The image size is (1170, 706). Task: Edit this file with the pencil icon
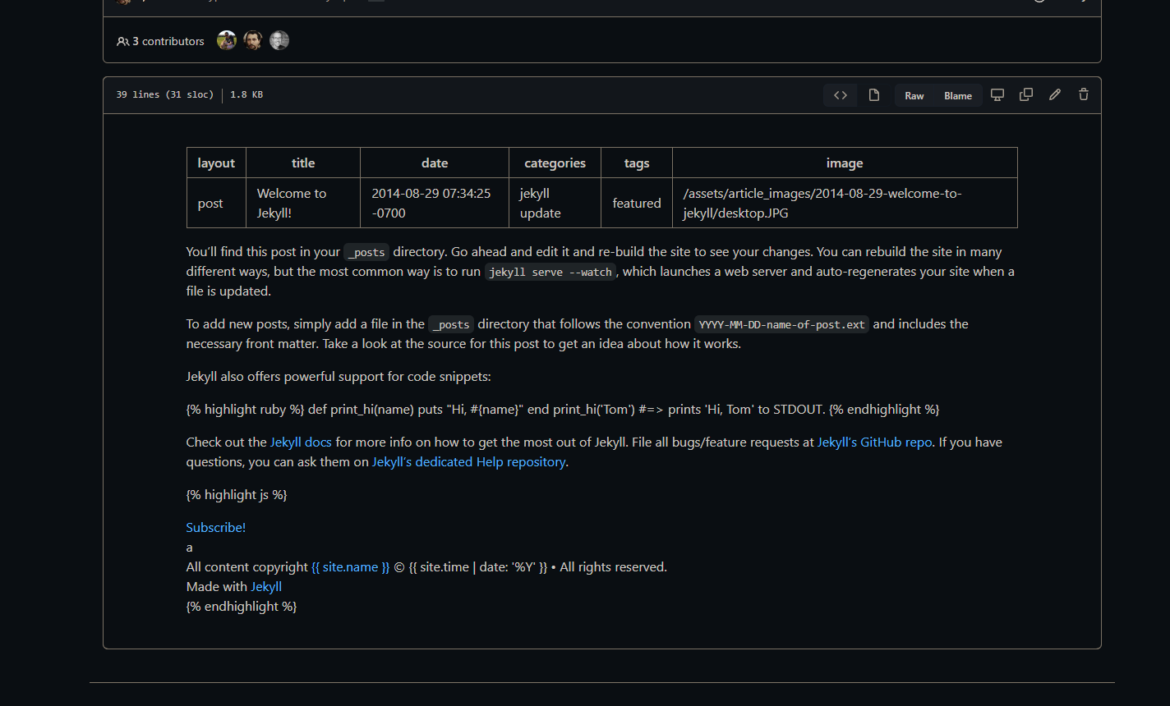[x=1055, y=95]
